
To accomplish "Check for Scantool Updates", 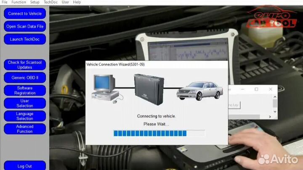I will [x=25, y=65].
